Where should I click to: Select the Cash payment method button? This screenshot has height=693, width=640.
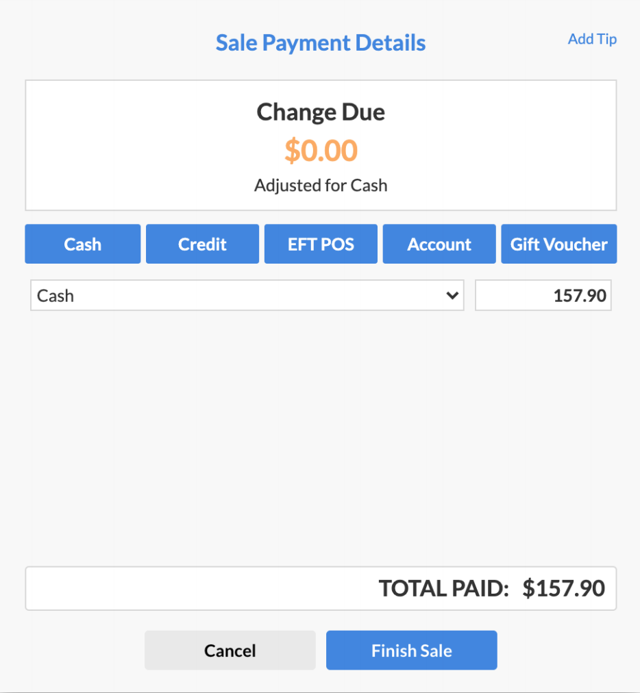[82, 244]
